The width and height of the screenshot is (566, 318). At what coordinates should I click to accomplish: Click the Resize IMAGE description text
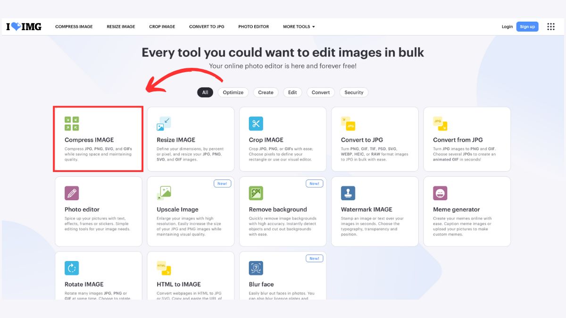coord(190,154)
